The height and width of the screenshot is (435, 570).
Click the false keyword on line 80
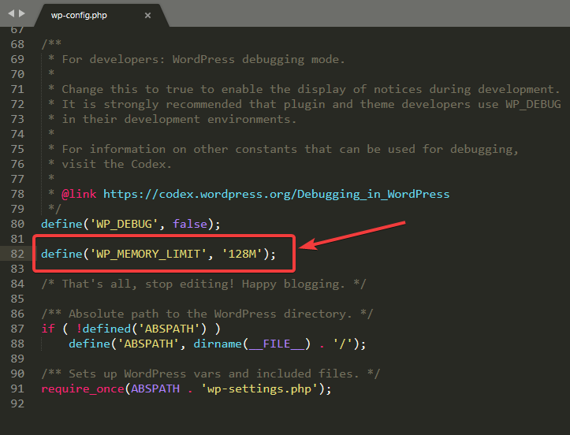click(x=190, y=224)
